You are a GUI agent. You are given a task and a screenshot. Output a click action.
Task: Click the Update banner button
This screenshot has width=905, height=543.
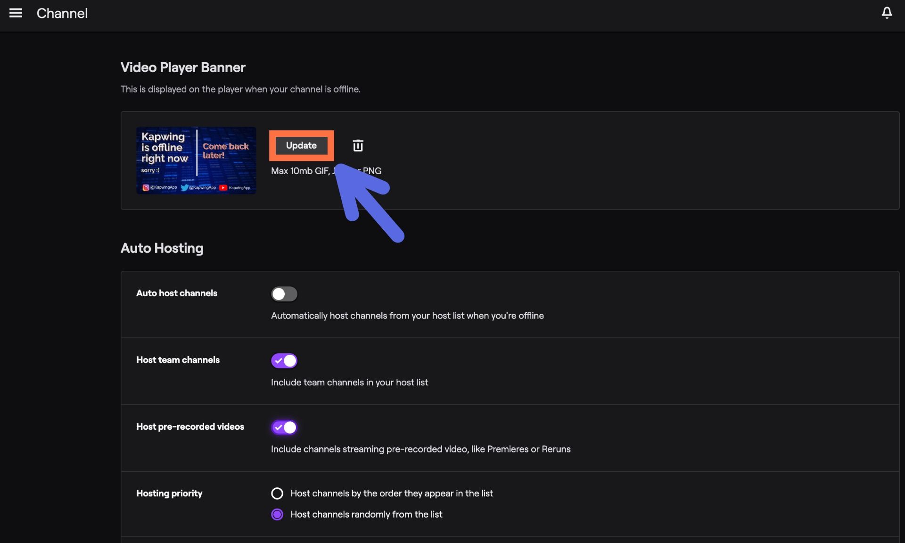[x=301, y=146]
